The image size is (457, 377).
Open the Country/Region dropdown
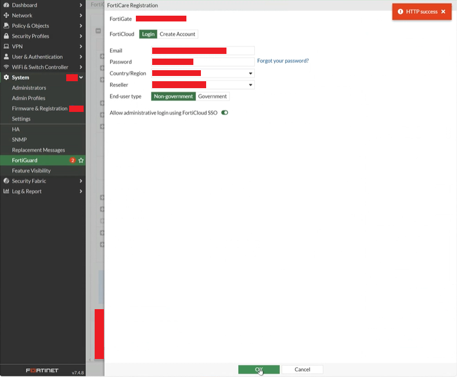click(203, 73)
